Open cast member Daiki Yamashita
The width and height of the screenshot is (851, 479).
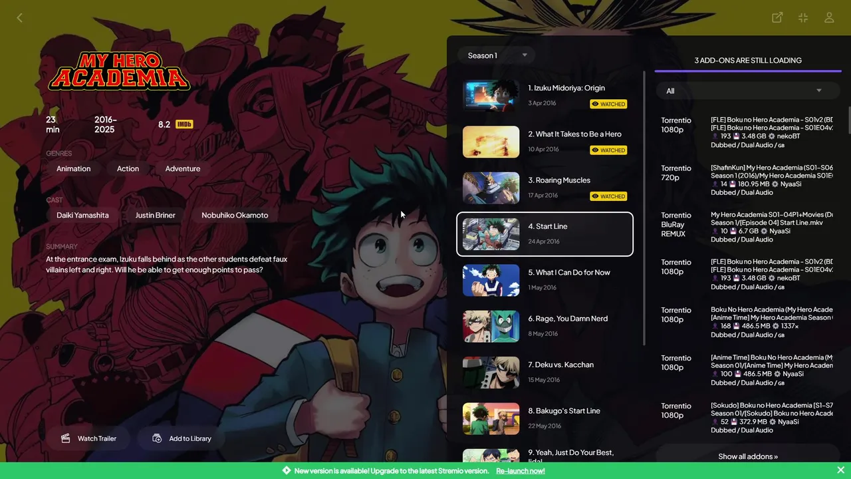point(82,215)
